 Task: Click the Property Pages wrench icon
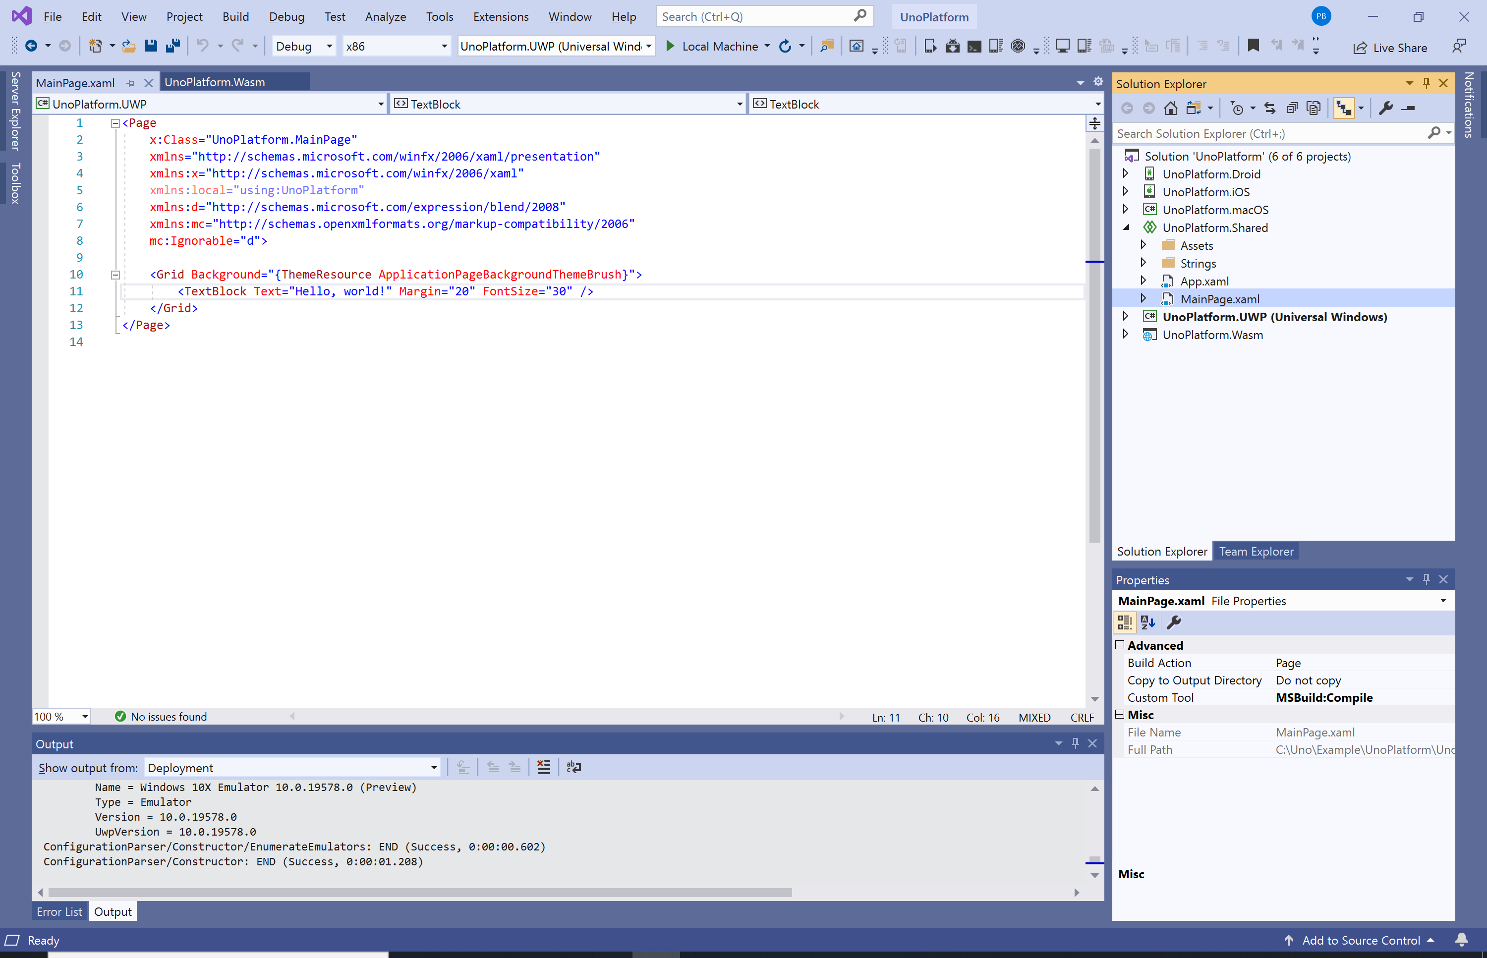point(1174,622)
